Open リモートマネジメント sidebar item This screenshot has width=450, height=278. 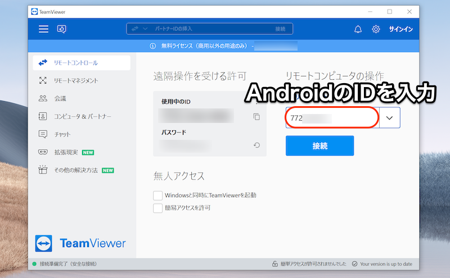[75, 80]
